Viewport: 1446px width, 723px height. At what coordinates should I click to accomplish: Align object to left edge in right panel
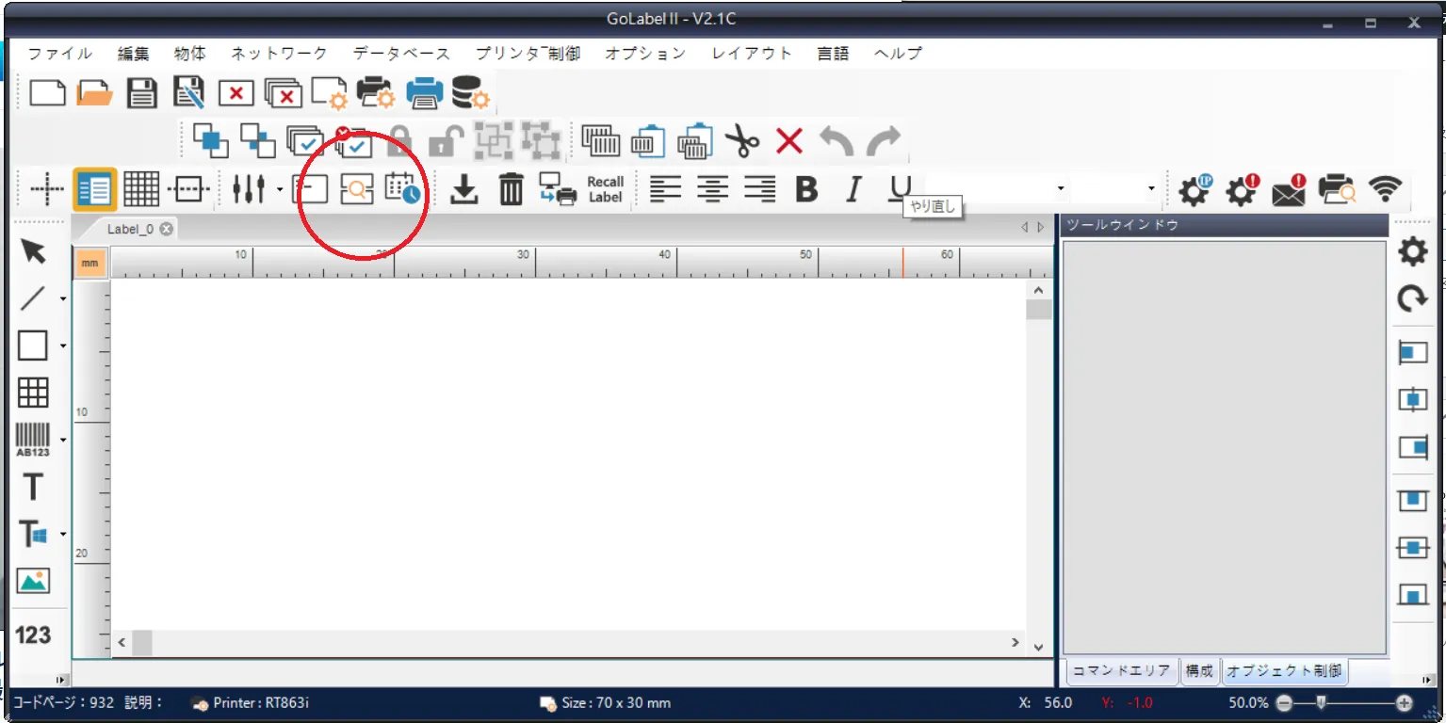click(x=1412, y=353)
